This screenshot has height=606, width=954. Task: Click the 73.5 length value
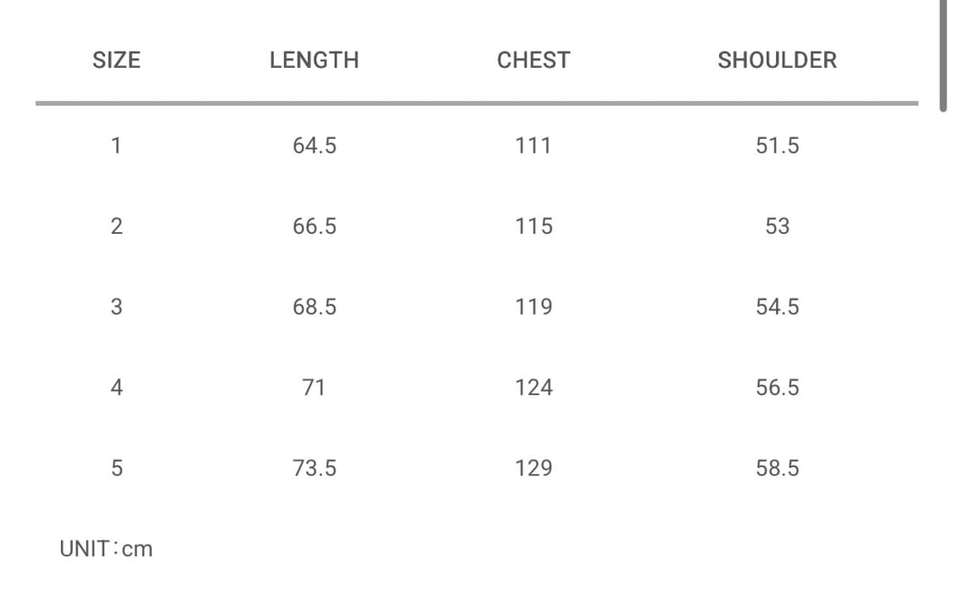pyautogui.click(x=314, y=468)
